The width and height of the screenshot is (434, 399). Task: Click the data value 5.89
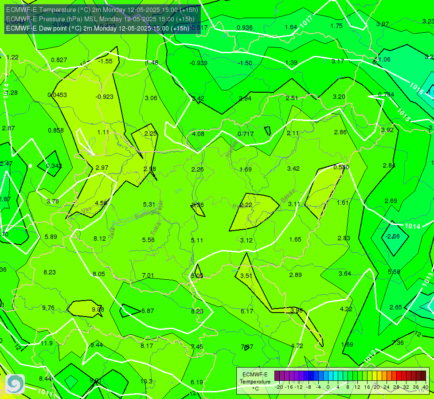pyautogui.click(x=51, y=237)
